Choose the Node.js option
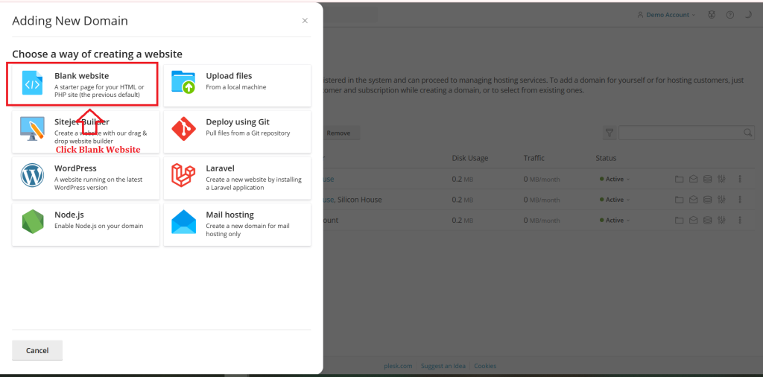 click(86, 225)
